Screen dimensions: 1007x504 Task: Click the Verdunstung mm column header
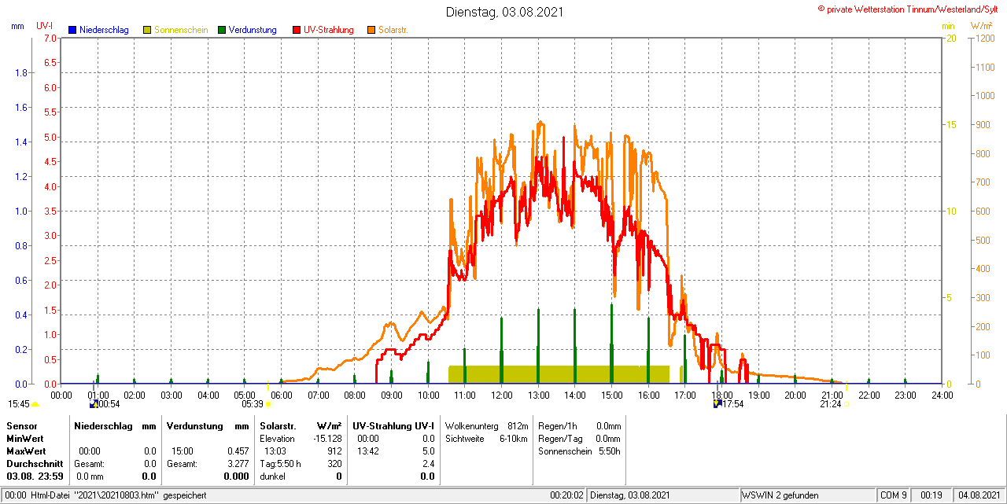pyautogui.click(x=208, y=425)
